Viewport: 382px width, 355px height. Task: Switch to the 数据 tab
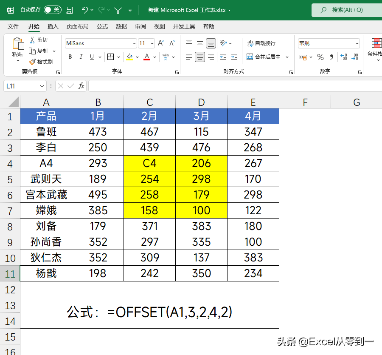click(121, 26)
